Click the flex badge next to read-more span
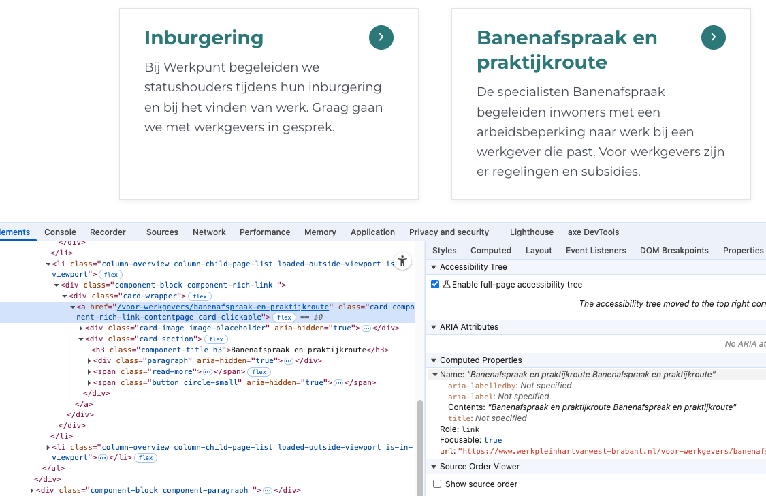766x496 pixels. [x=259, y=372]
